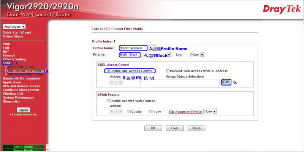The height and width of the screenshot is (152, 304).
Task: Open the Log dropdown
Action: (197, 55)
